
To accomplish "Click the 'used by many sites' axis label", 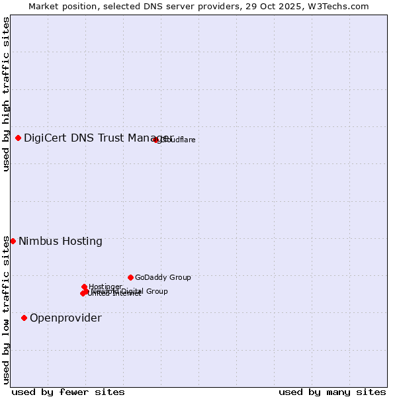I will [332, 392].
